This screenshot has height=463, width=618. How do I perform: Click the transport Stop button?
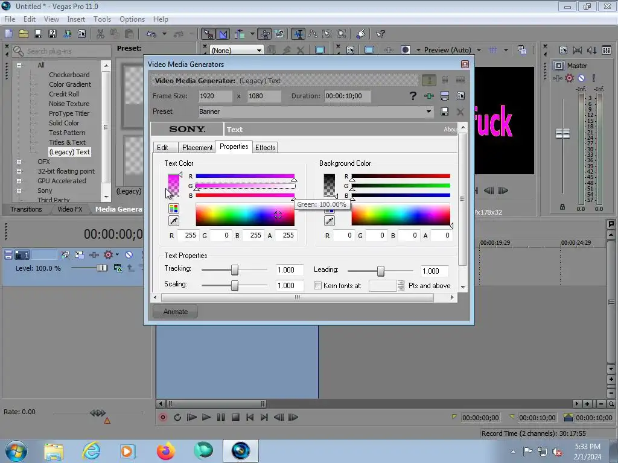coord(236,417)
